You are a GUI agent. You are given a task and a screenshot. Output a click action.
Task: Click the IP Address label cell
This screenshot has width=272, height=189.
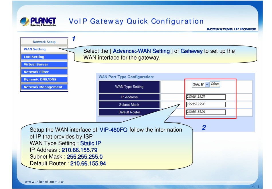[x=129, y=97]
